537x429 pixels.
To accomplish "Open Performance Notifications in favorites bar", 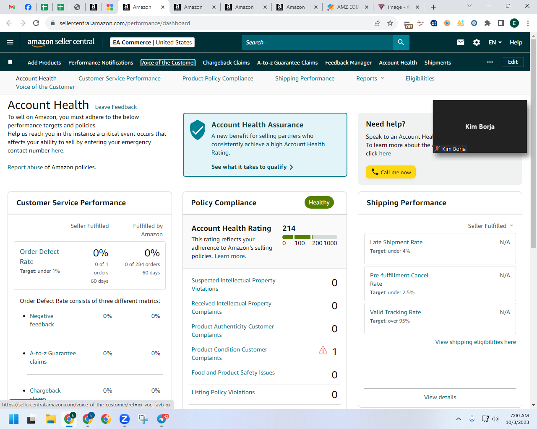I will click(101, 62).
